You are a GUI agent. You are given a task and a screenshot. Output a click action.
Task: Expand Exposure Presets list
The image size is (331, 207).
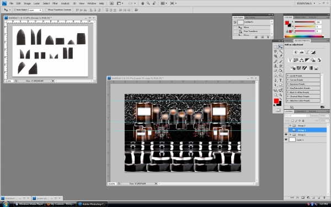[288, 84]
